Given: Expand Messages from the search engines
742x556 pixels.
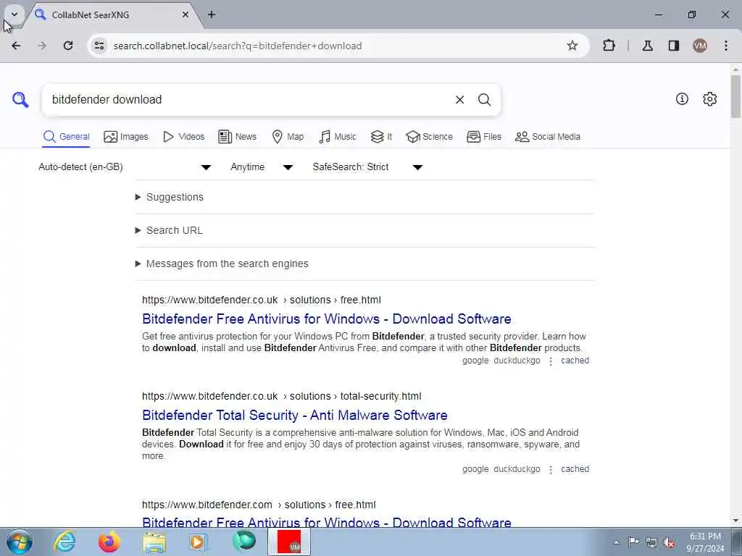Looking at the screenshot, I should (x=222, y=264).
